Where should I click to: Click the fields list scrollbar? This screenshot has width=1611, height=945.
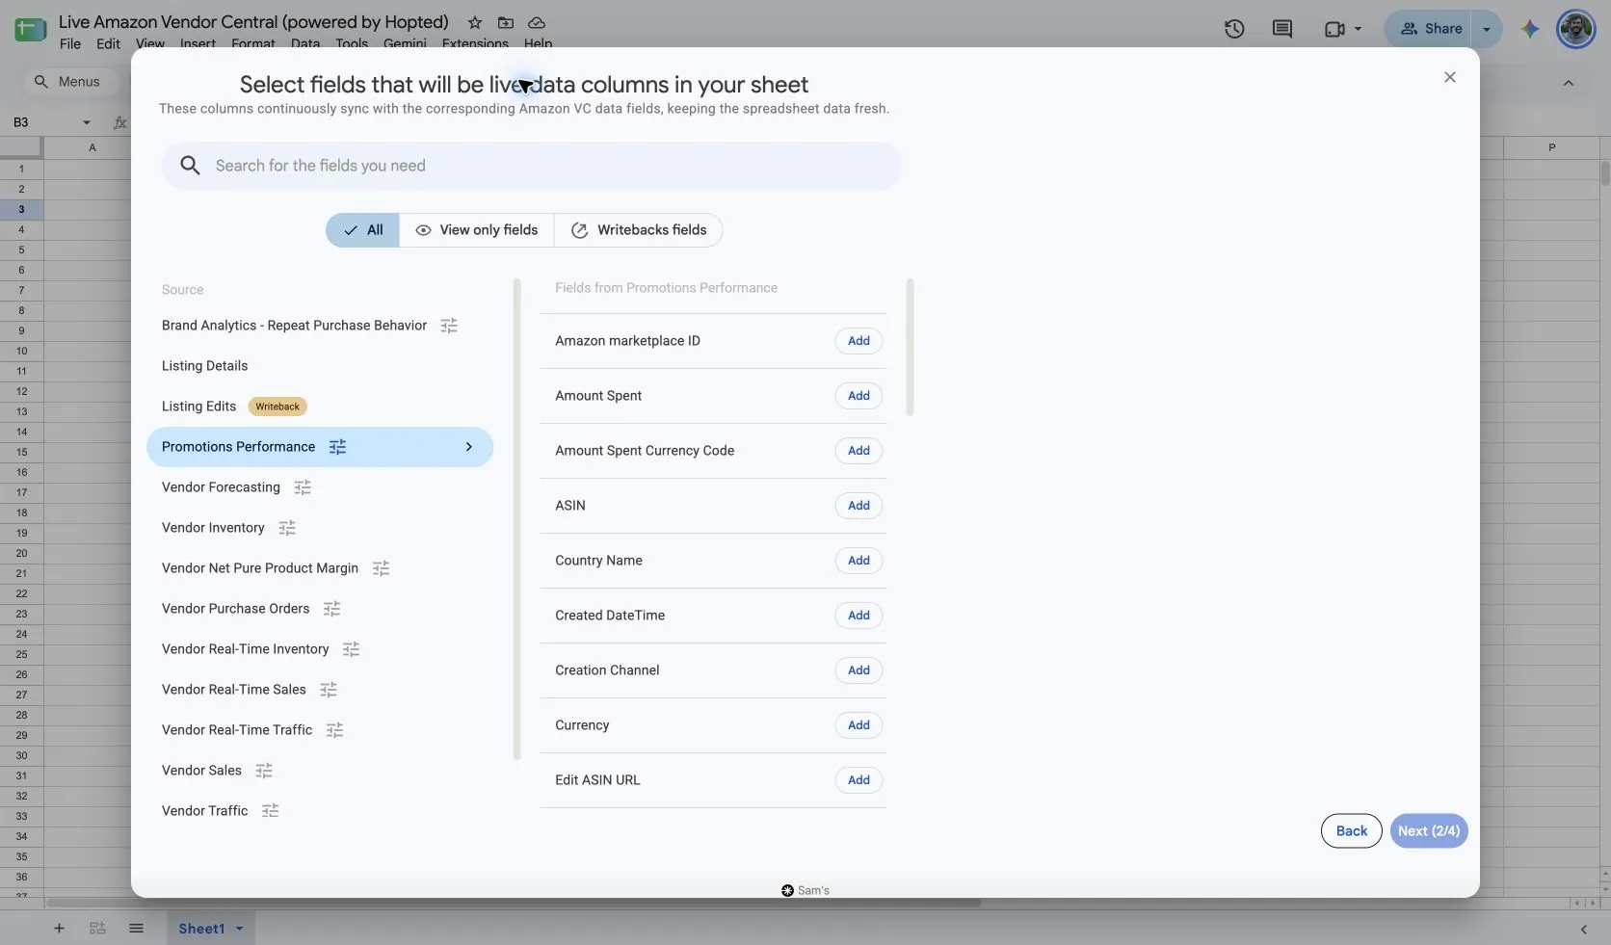(911, 348)
